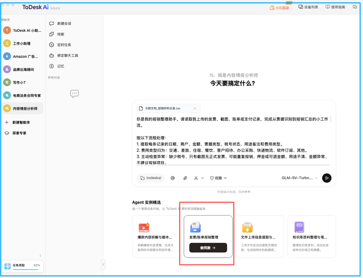This screenshot has height=278, width=363.
Task: Start a new chat via 新建会话
Action: click(60, 24)
